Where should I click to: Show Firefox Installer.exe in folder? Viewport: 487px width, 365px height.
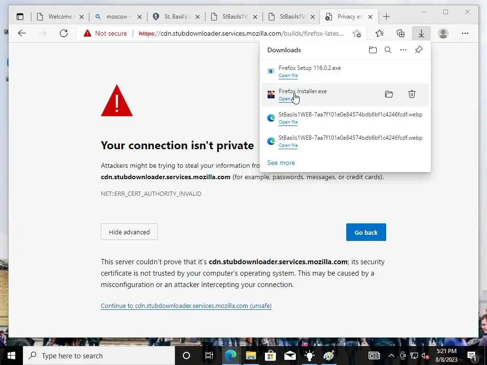click(x=389, y=94)
